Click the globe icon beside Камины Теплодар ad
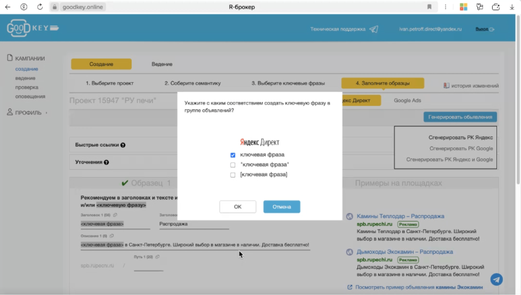 350,216
